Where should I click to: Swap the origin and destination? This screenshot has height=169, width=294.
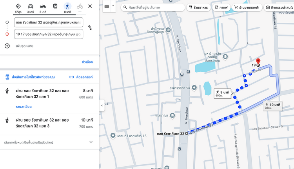pos(90,28)
